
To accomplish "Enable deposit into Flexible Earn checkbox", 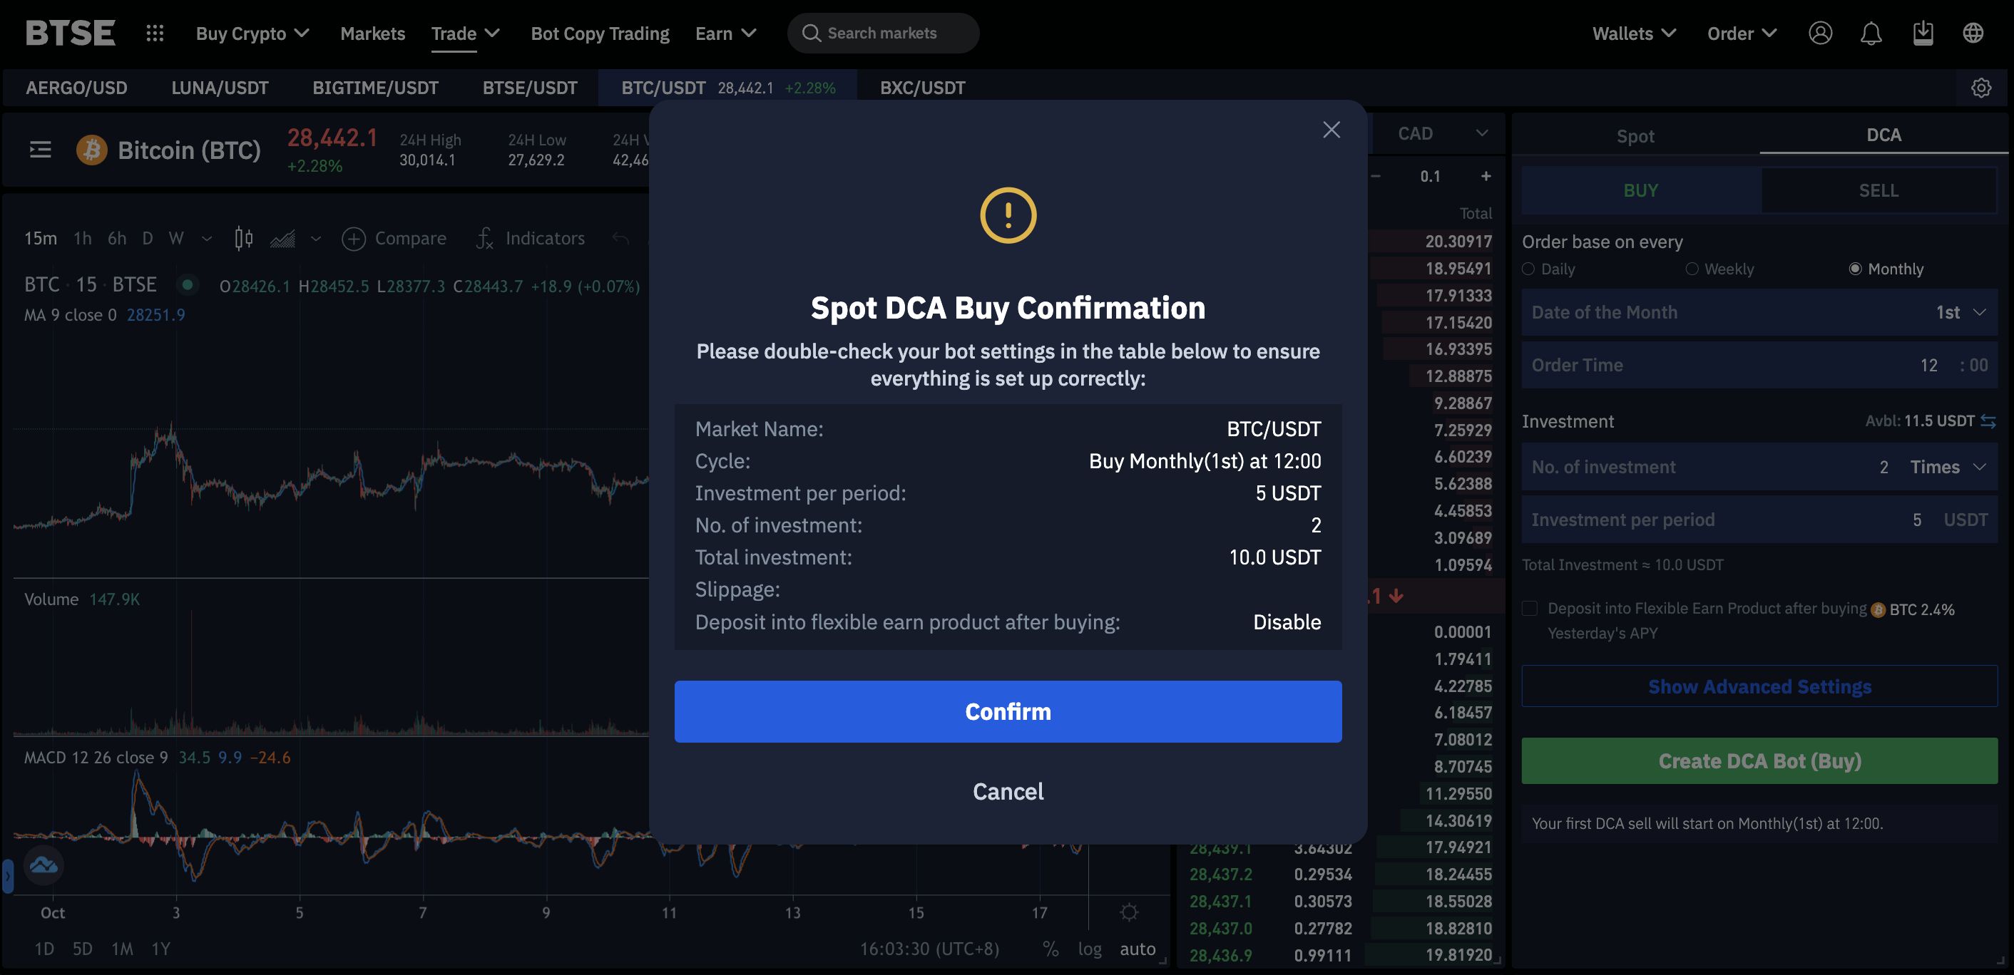I will pyautogui.click(x=1530, y=609).
